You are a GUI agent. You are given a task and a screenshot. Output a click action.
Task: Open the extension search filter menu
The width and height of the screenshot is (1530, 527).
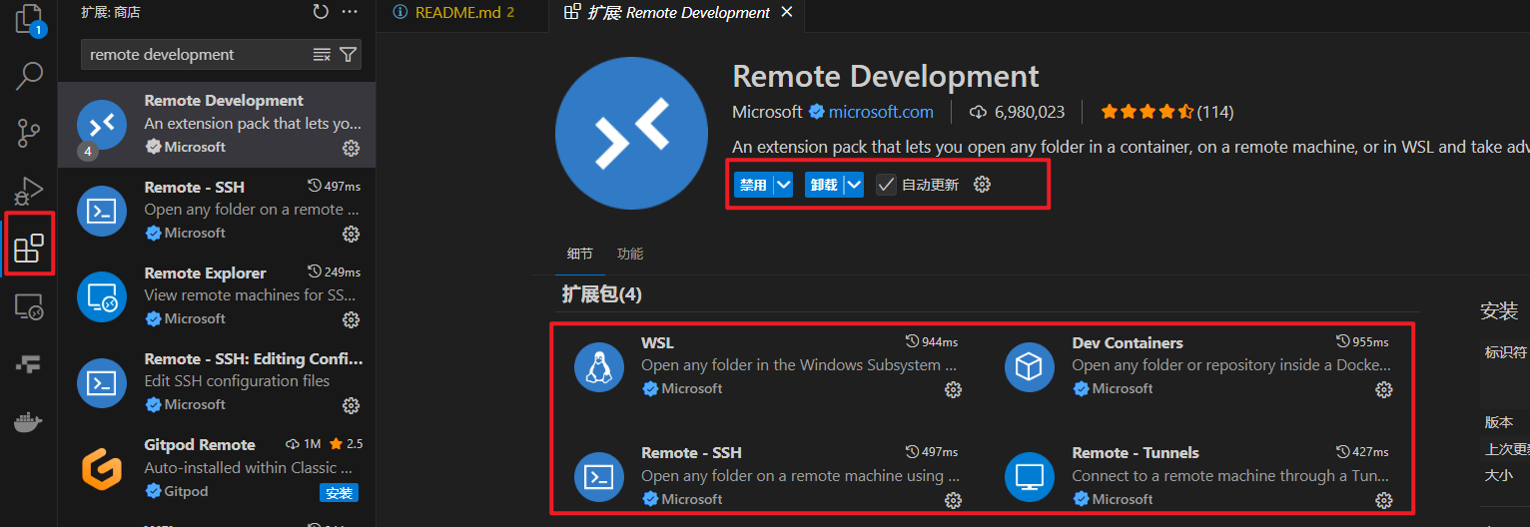click(x=348, y=55)
